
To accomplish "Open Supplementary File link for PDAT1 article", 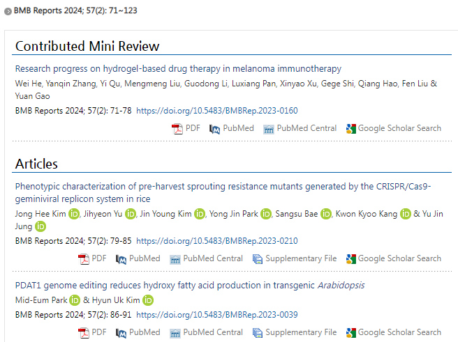I will 301,333.
